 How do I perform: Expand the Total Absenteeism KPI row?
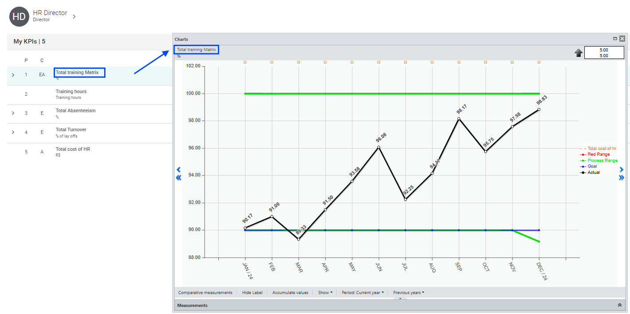tap(13, 114)
